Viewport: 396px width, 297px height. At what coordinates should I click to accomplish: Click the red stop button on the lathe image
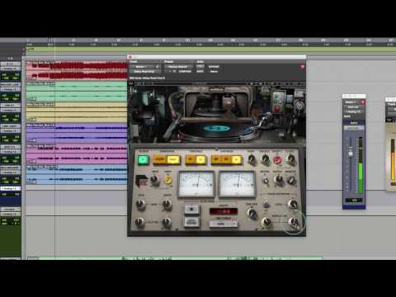click(277, 108)
